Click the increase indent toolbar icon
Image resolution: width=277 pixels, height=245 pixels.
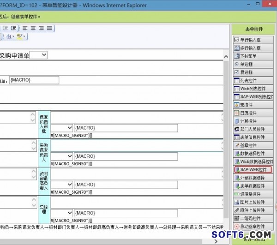(14, 28)
